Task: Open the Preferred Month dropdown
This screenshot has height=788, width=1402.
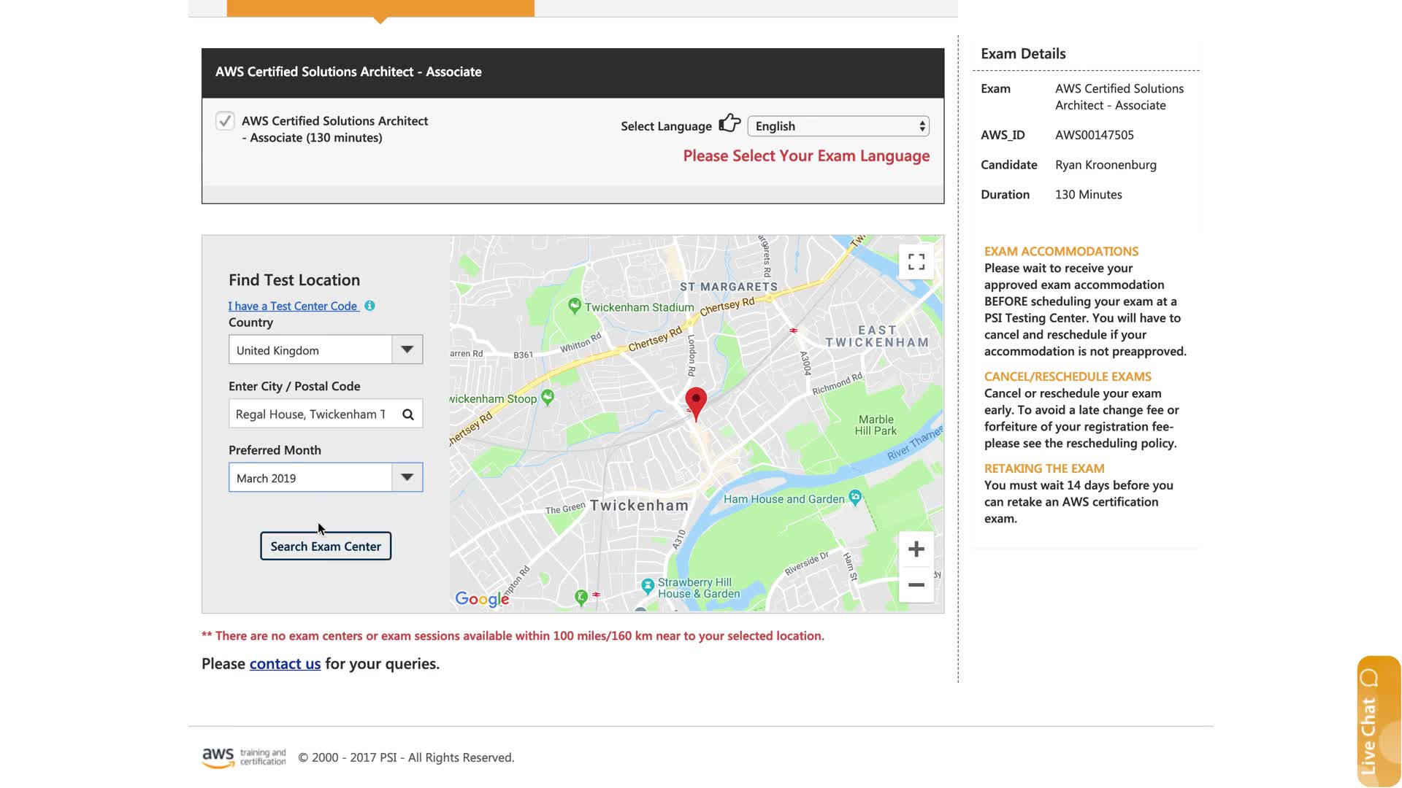Action: pyautogui.click(x=407, y=477)
